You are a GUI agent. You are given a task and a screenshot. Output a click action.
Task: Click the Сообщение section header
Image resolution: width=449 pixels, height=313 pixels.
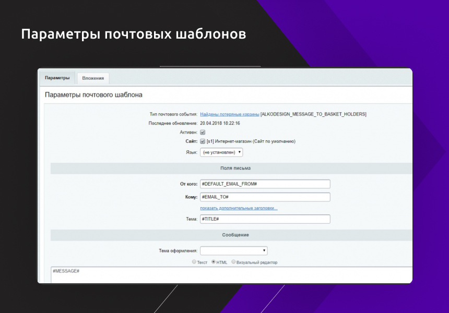pyautogui.click(x=235, y=235)
